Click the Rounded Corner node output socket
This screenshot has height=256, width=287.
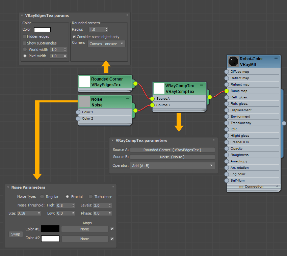135,84
